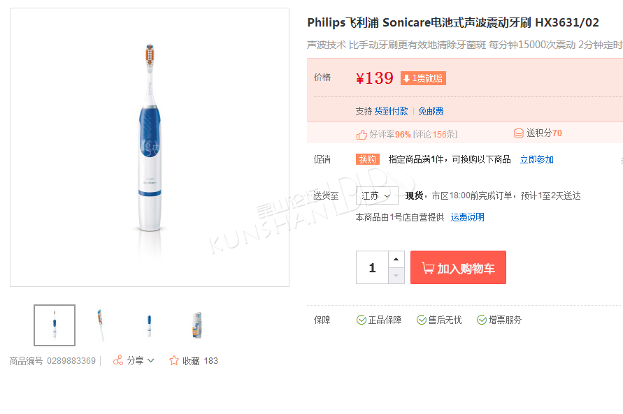Image resolution: width=623 pixels, height=414 pixels.
Task: Click the 增票服务 checkmark icon
Action: point(482,320)
